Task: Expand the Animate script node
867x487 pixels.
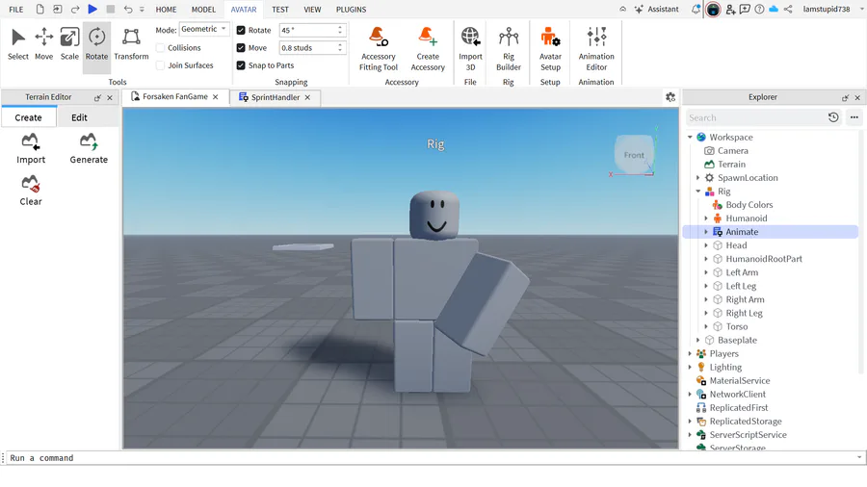Action: pos(706,232)
